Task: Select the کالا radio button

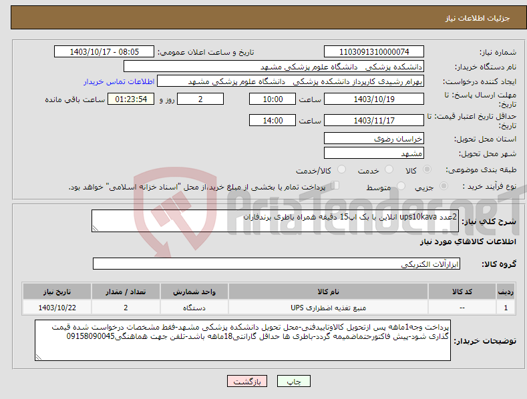Action: point(427,169)
